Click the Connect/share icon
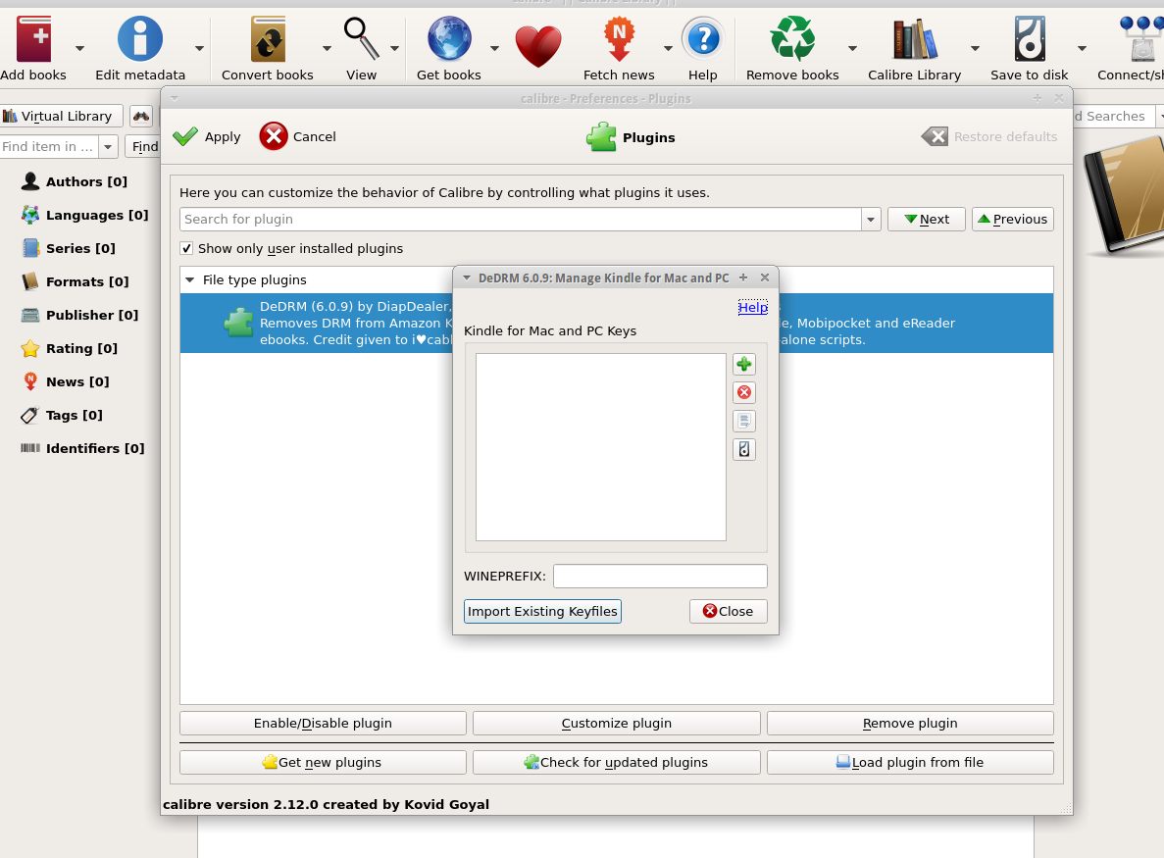Viewport: 1164px width, 858px height. tap(1141, 39)
